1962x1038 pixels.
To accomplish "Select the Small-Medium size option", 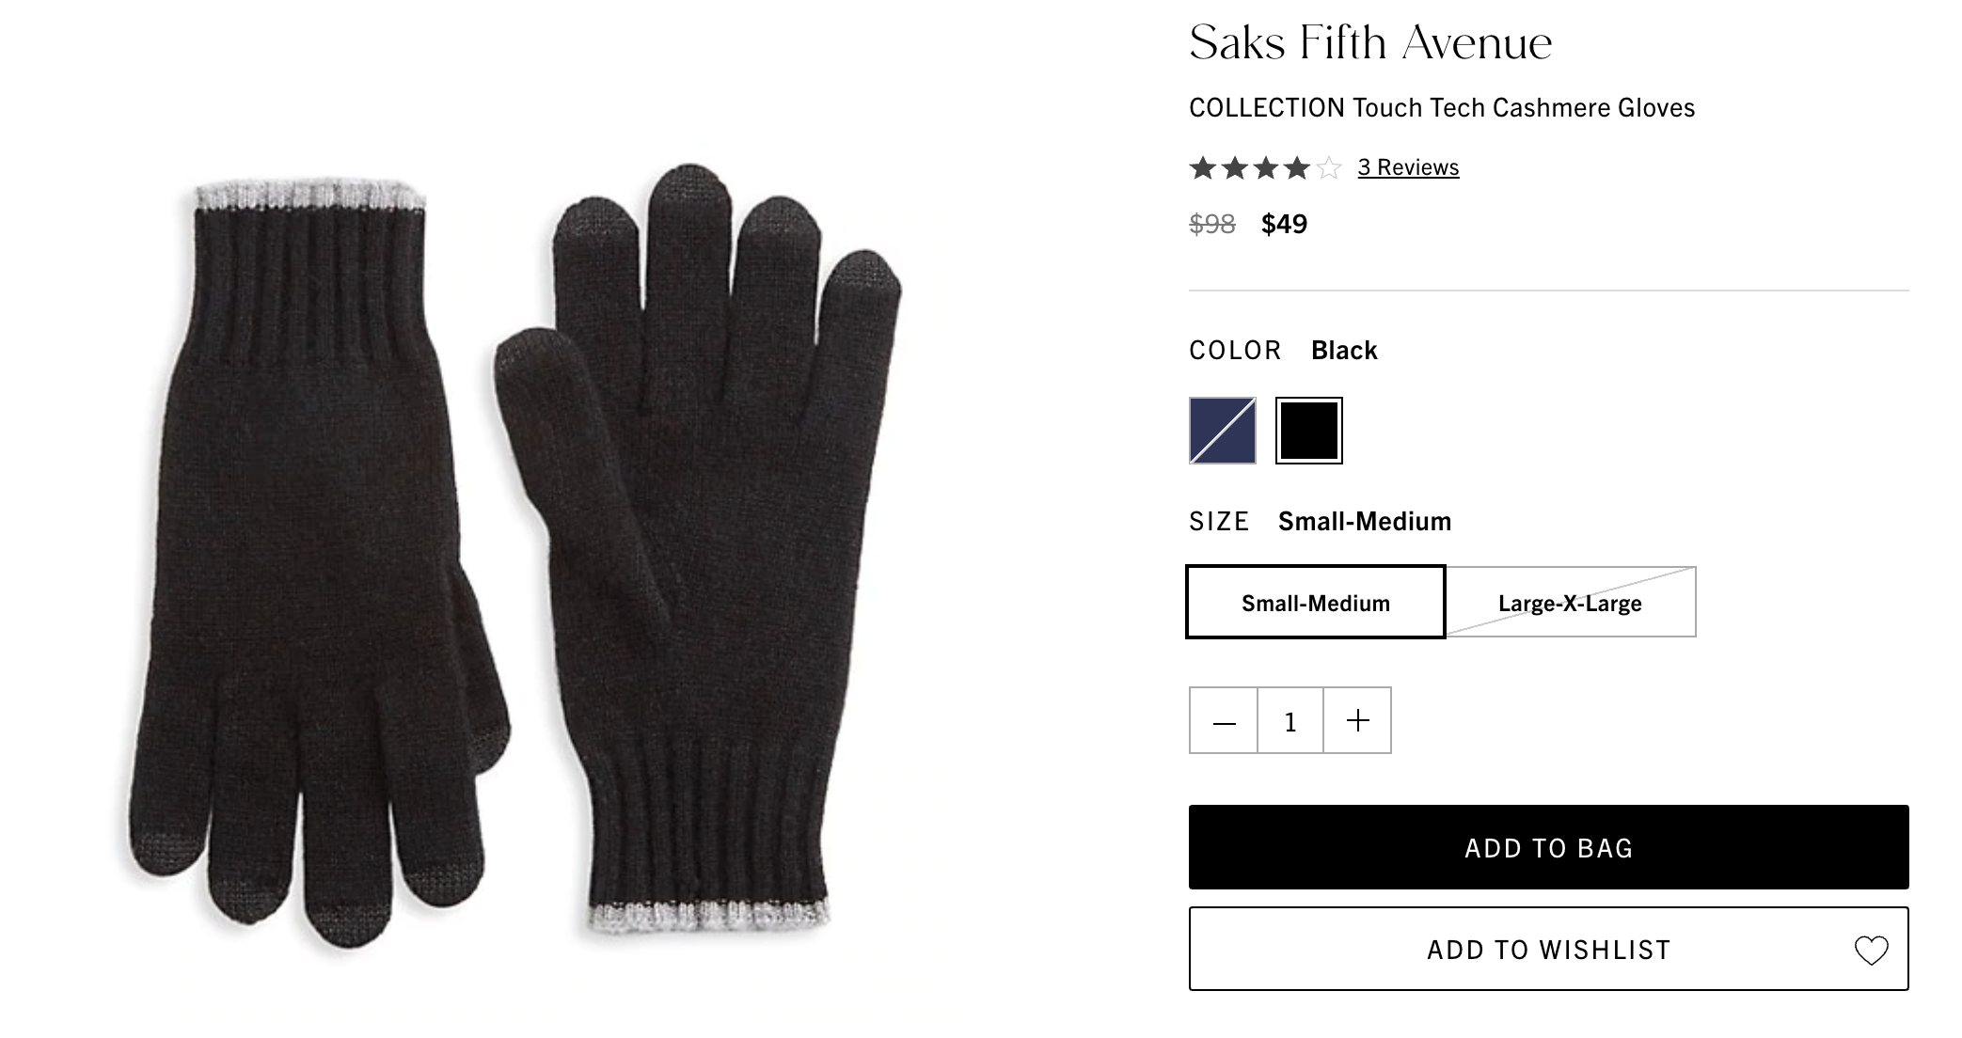I will pyautogui.click(x=1315, y=603).
